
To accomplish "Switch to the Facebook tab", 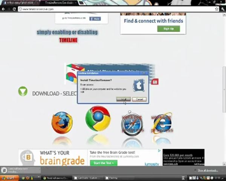I will click(x=20, y=3).
